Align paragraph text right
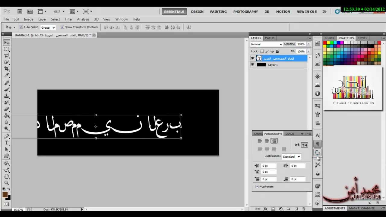Screen dimensions: 386x217 274,141
